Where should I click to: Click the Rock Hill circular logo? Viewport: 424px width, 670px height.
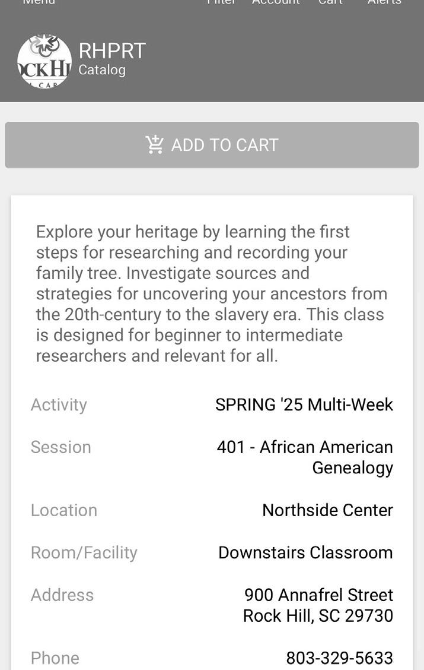pyautogui.click(x=44, y=62)
